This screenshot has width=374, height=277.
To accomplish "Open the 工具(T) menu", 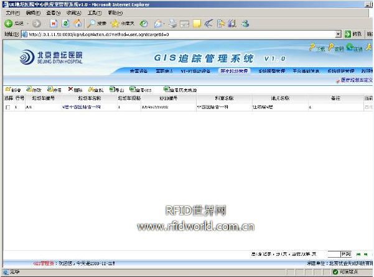I will [94, 13].
